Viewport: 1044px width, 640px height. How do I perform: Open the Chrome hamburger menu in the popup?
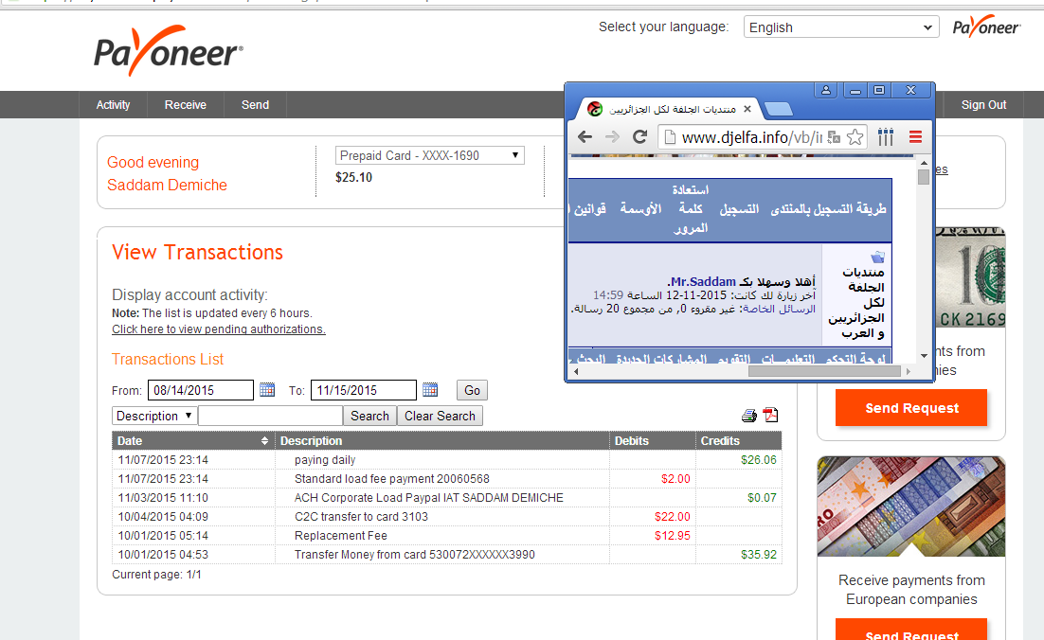915,137
